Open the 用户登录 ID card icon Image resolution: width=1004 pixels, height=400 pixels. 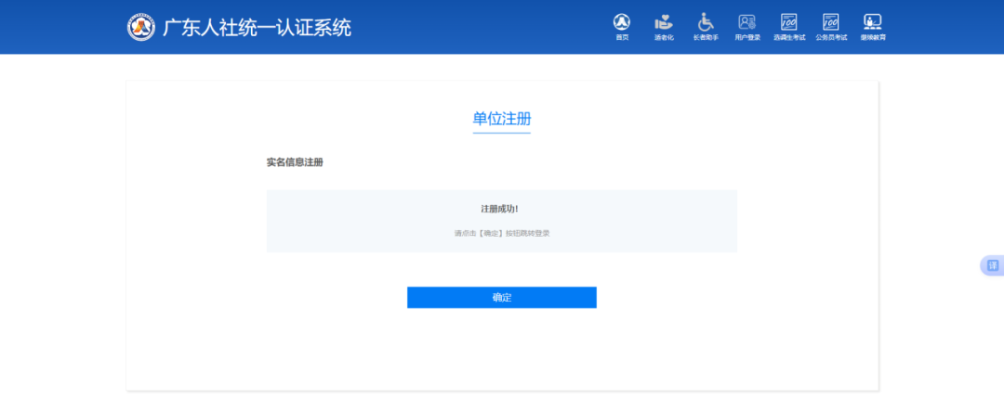[x=747, y=21]
